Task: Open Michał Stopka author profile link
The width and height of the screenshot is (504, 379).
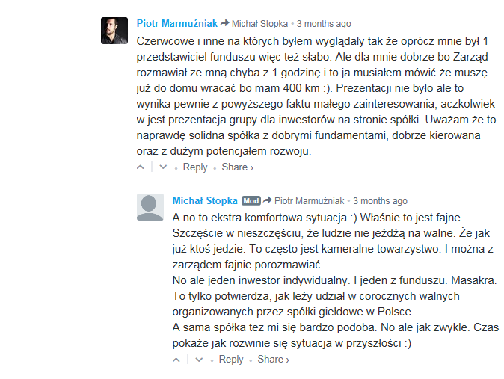Action: click(x=205, y=200)
